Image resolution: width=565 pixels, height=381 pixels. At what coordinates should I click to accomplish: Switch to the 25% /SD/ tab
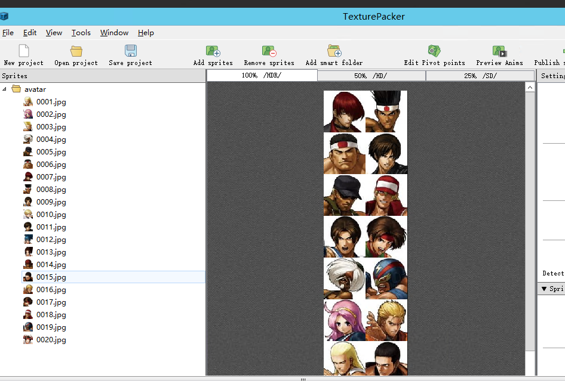click(480, 76)
